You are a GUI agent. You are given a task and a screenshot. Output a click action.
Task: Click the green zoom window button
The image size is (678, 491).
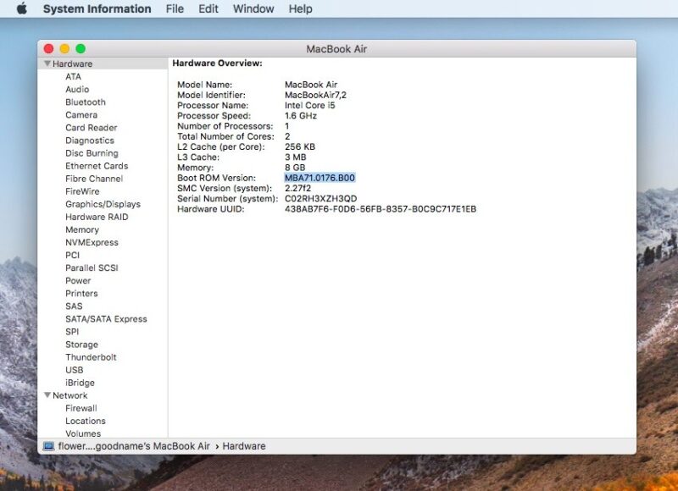81,49
